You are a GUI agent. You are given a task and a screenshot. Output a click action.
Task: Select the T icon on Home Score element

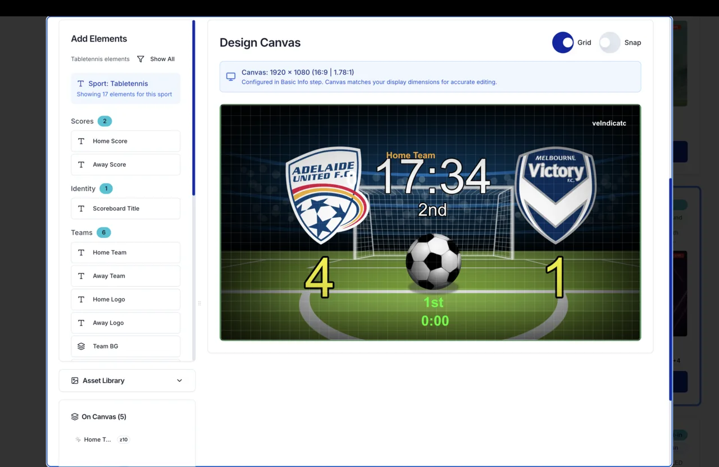click(x=80, y=141)
